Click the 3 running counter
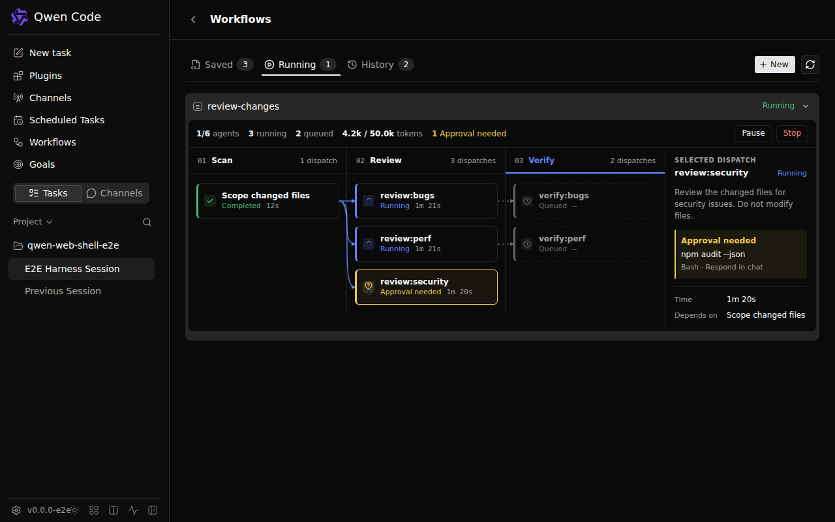 (267, 134)
